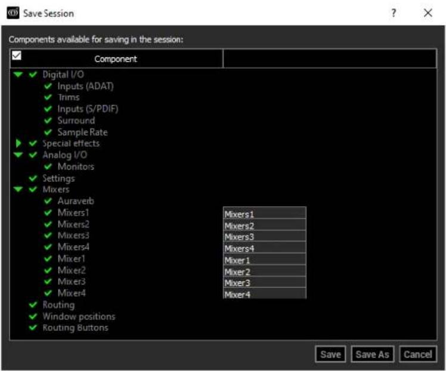
Task: Open the Save As dialog
Action: 372,354
